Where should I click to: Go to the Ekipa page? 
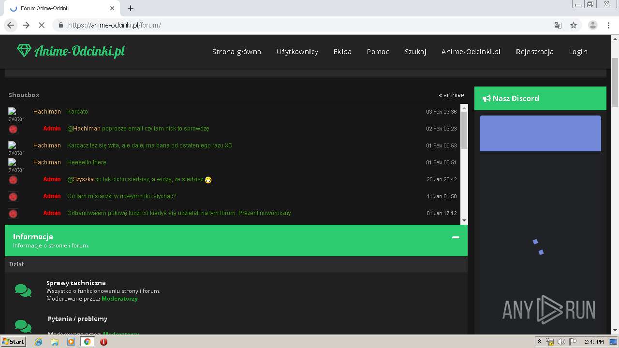point(342,52)
